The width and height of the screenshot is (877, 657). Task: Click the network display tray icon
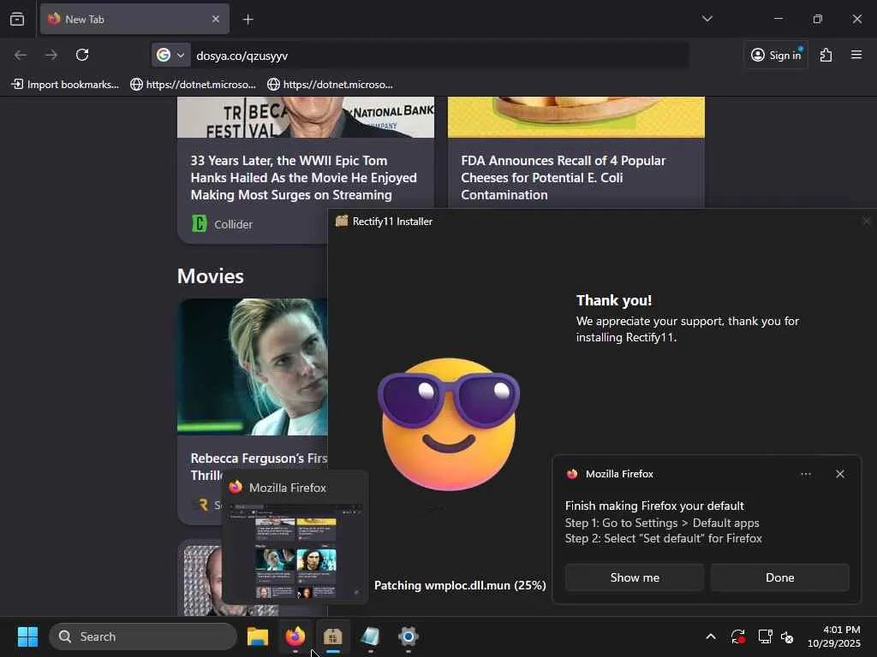point(765,636)
